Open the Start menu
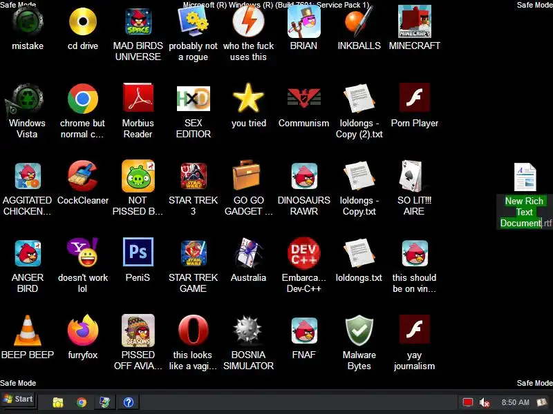 [x=19, y=400]
